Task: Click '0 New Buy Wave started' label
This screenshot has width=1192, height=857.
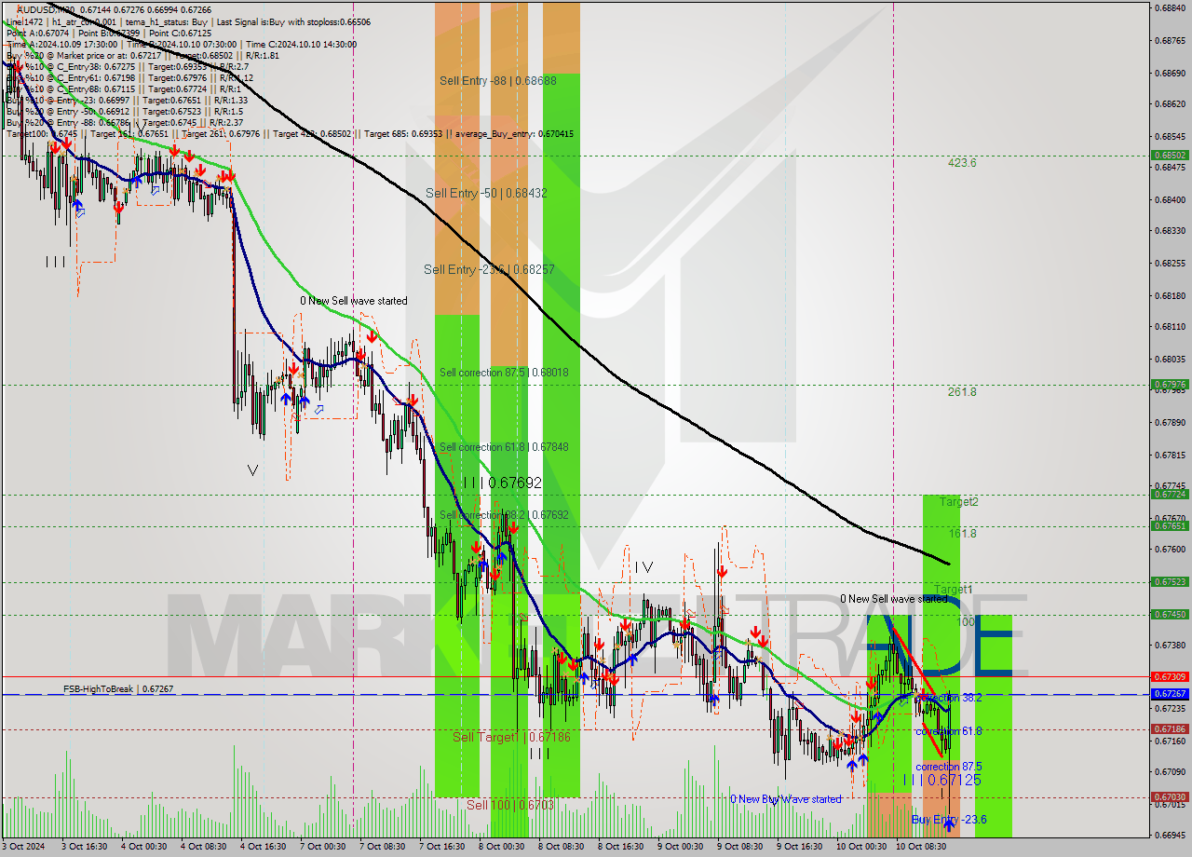Action: 785,798
